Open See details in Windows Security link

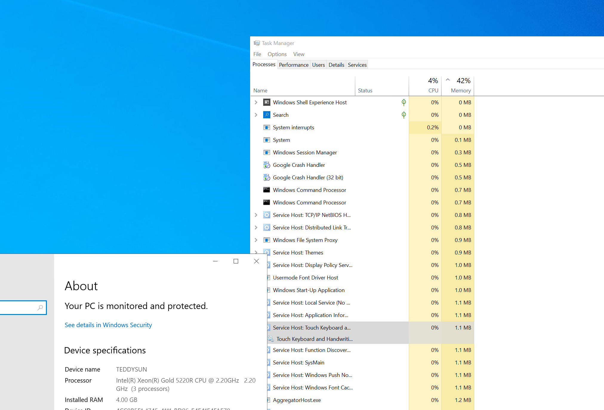point(108,325)
